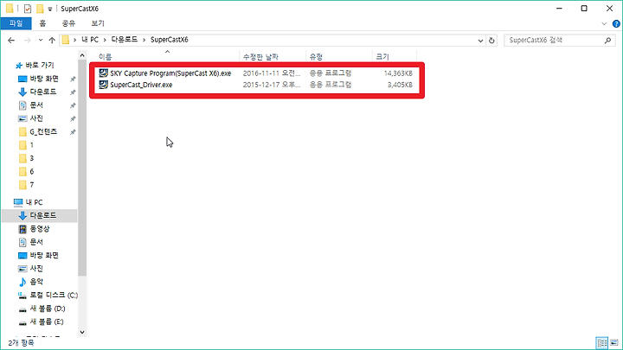Viewport: 623px width, 350px height.
Task: Open 음악 under 내 PC
Action: tap(36, 282)
